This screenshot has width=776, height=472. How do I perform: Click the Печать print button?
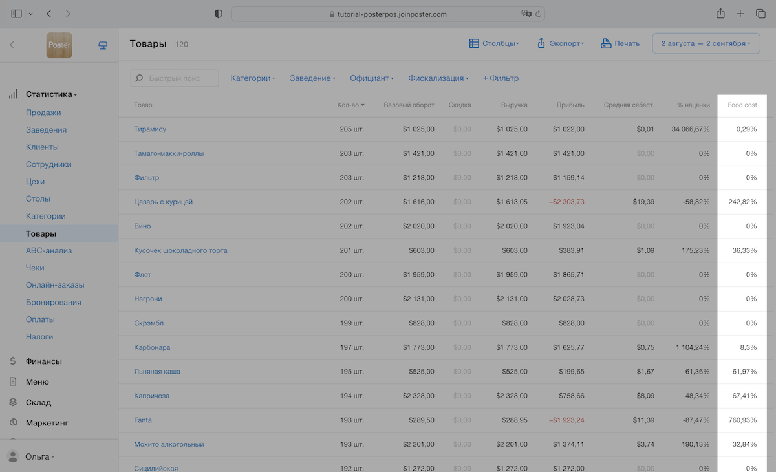(620, 43)
